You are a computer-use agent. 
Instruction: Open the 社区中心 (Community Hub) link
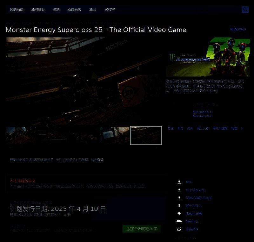click(238, 29)
